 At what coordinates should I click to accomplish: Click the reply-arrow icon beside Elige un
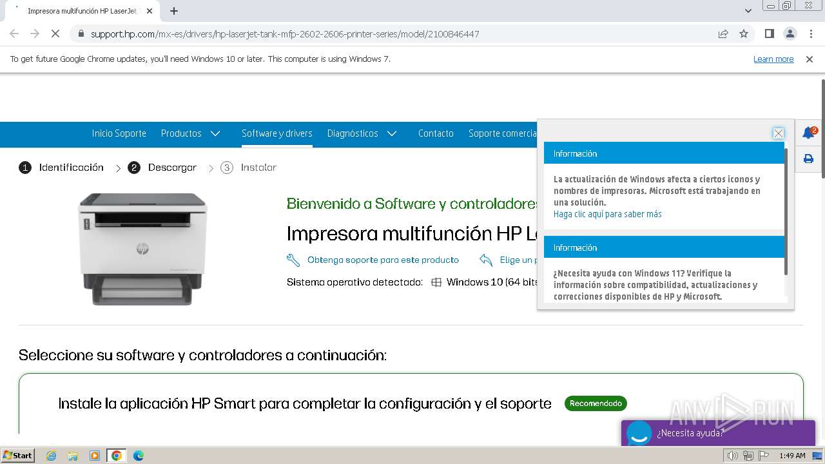click(486, 260)
